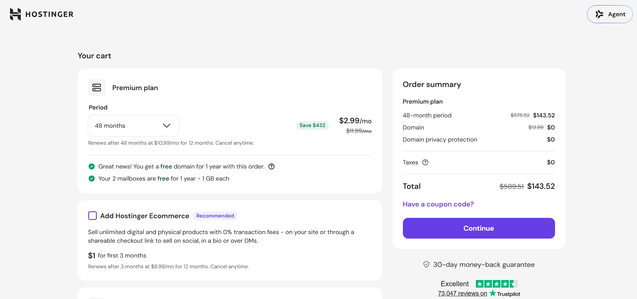The width and height of the screenshot is (637, 299).
Task: Click the Premium plan server icon
Action: [x=97, y=88]
